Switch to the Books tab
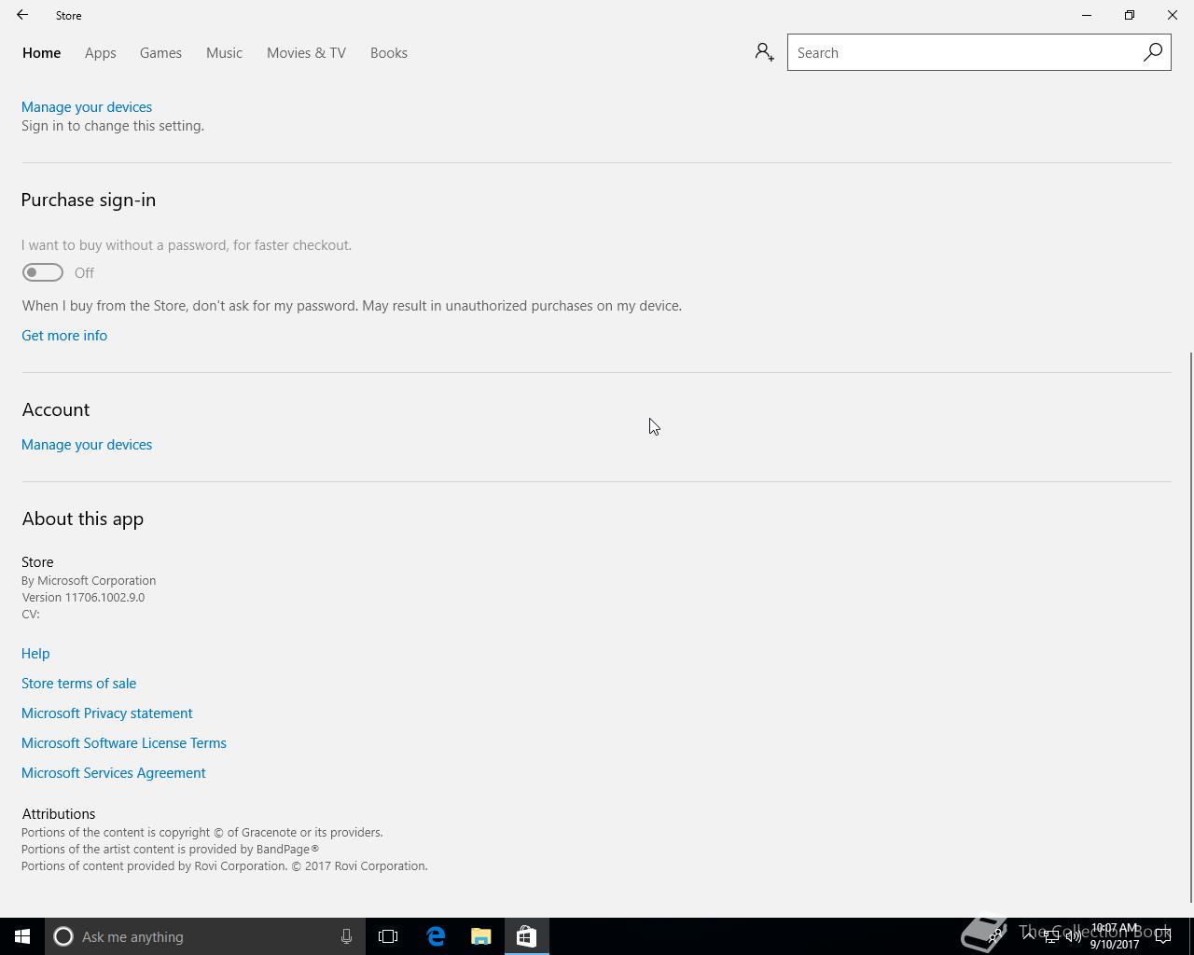Image resolution: width=1194 pixels, height=955 pixels. click(x=388, y=53)
